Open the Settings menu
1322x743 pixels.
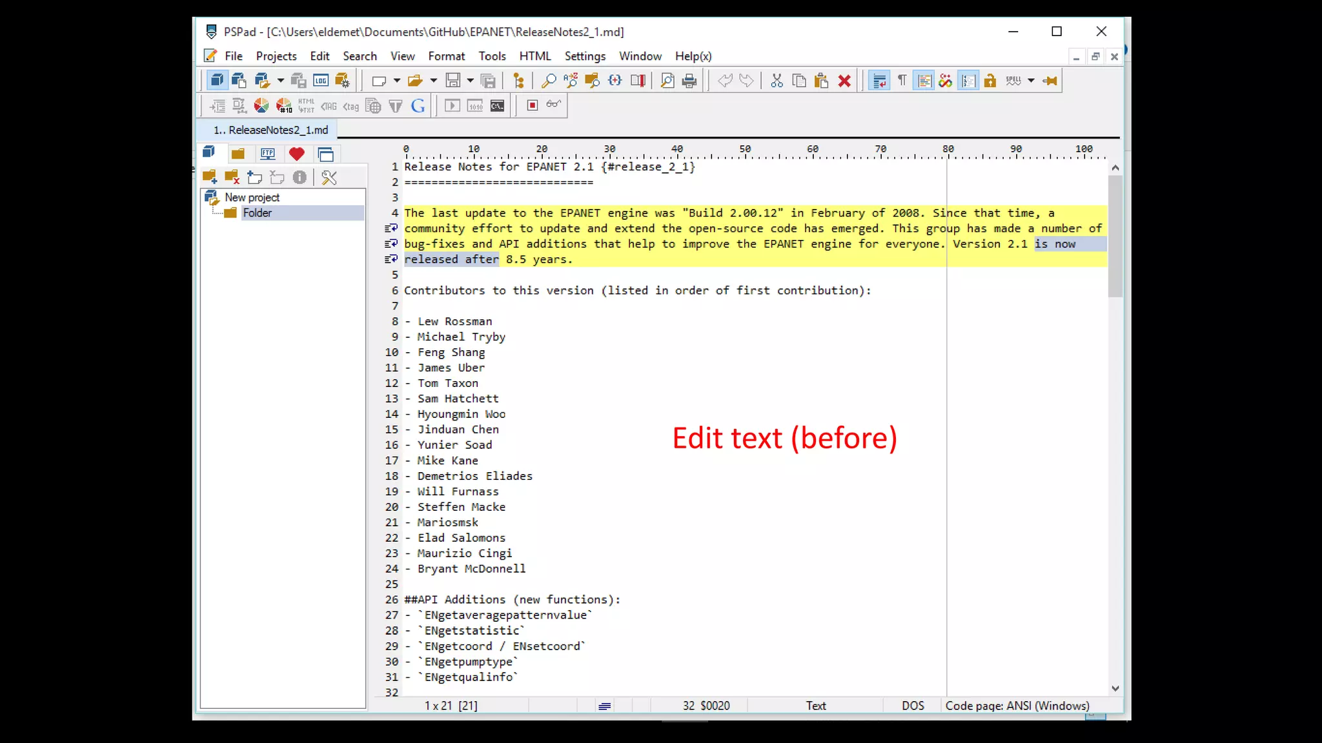pos(585,56)
